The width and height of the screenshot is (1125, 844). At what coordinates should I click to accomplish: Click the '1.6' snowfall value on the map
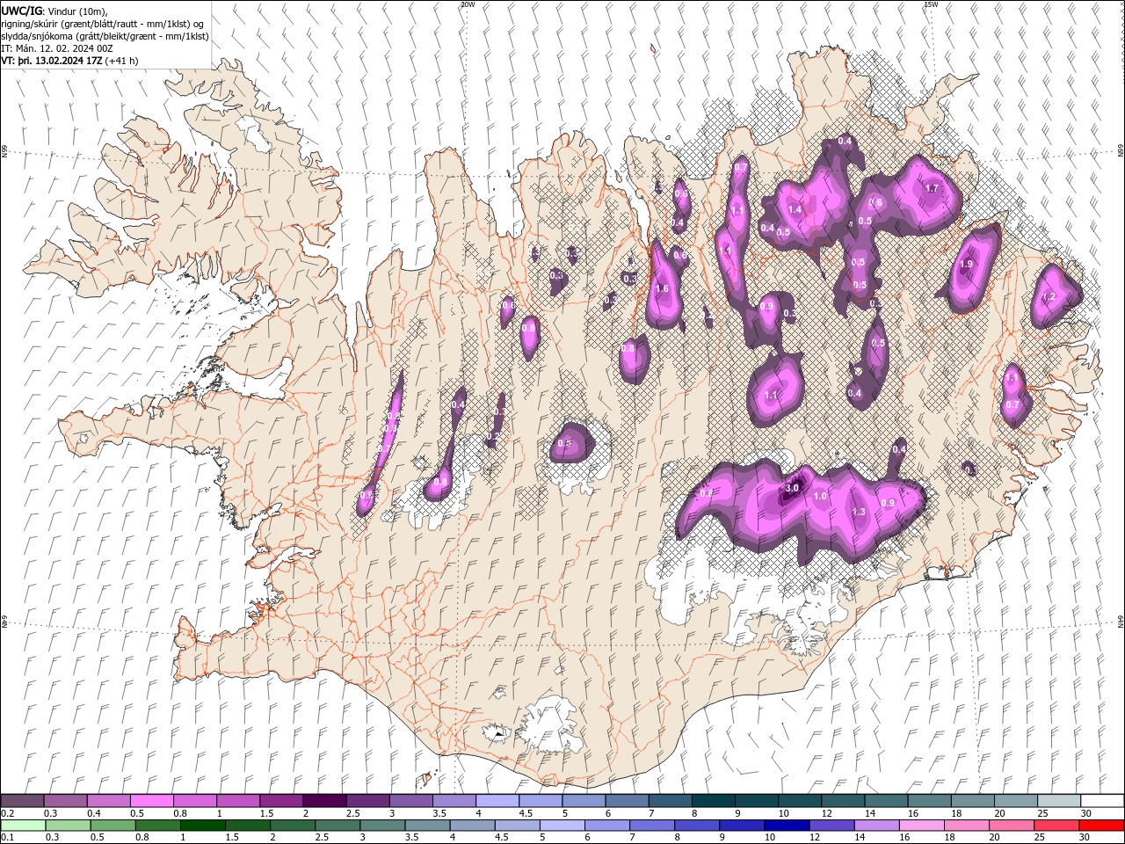click(663, 288)
